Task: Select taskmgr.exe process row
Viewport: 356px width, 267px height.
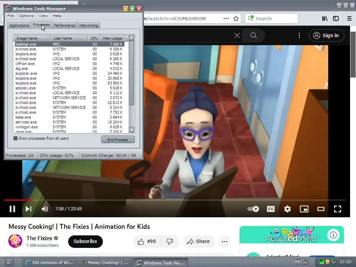Action: pyautogui.click(x=69, y=44)
